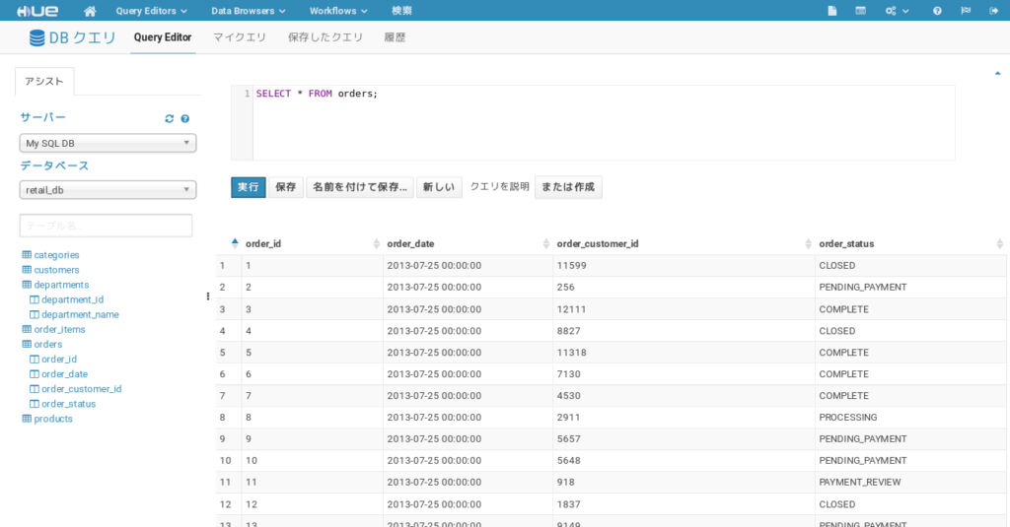Click the または作成 button

[568, 187]
